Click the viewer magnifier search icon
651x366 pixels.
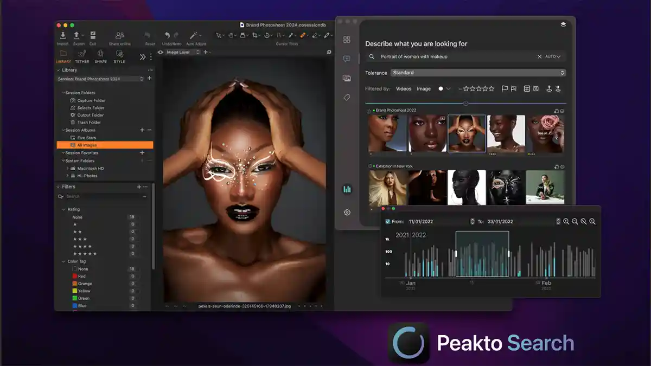point(329,52)
